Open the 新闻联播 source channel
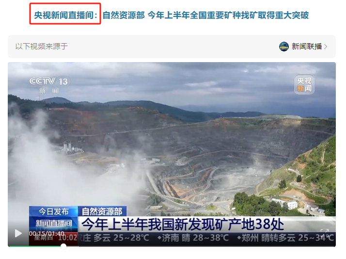The image size is (346, 259). point(306,47)
